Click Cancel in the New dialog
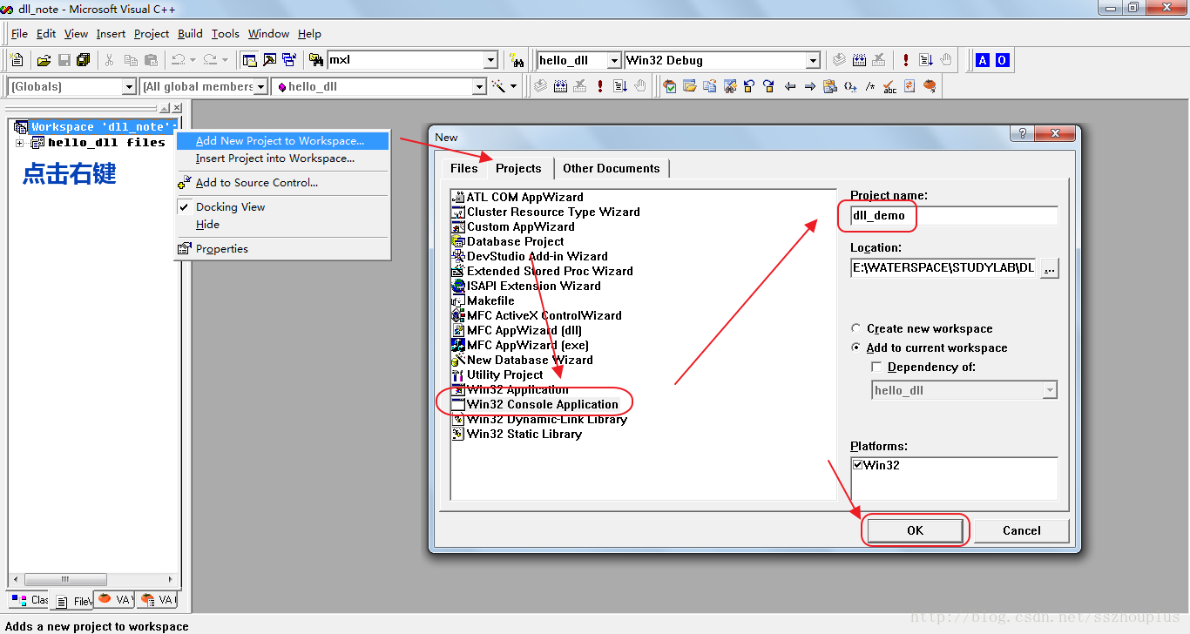The width and height of the screenshot is (1190, 634). coord(1022,530)
